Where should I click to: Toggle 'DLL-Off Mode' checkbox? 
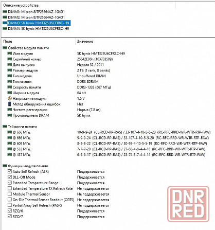pyautogui.click(x=10, y=177)
